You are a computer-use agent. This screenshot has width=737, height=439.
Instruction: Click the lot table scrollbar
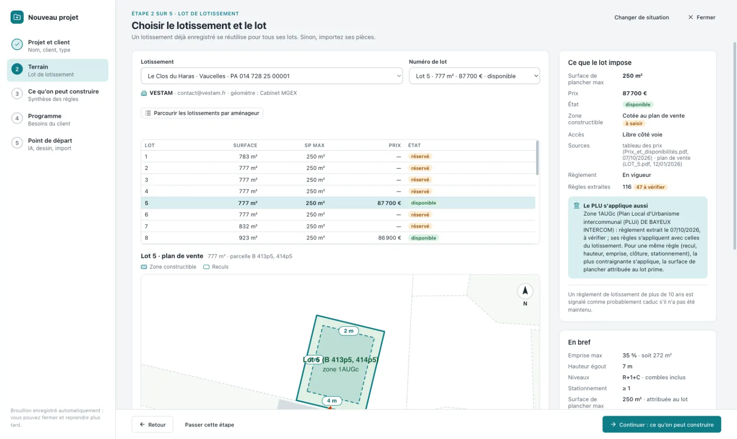point(537,158)
